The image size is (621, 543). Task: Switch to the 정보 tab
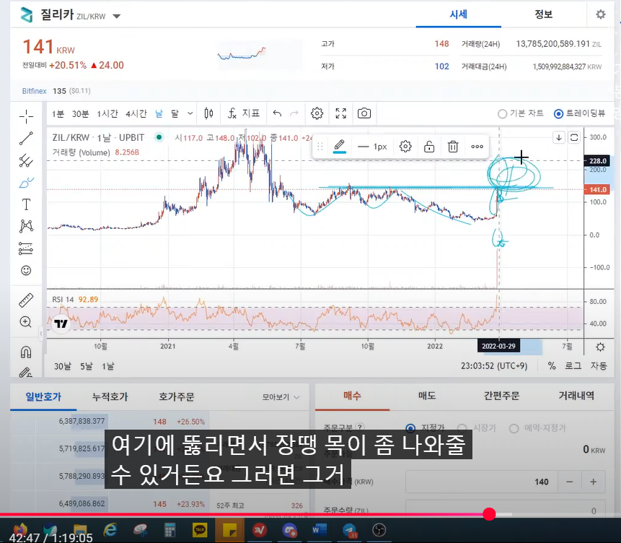coord(544,14)
